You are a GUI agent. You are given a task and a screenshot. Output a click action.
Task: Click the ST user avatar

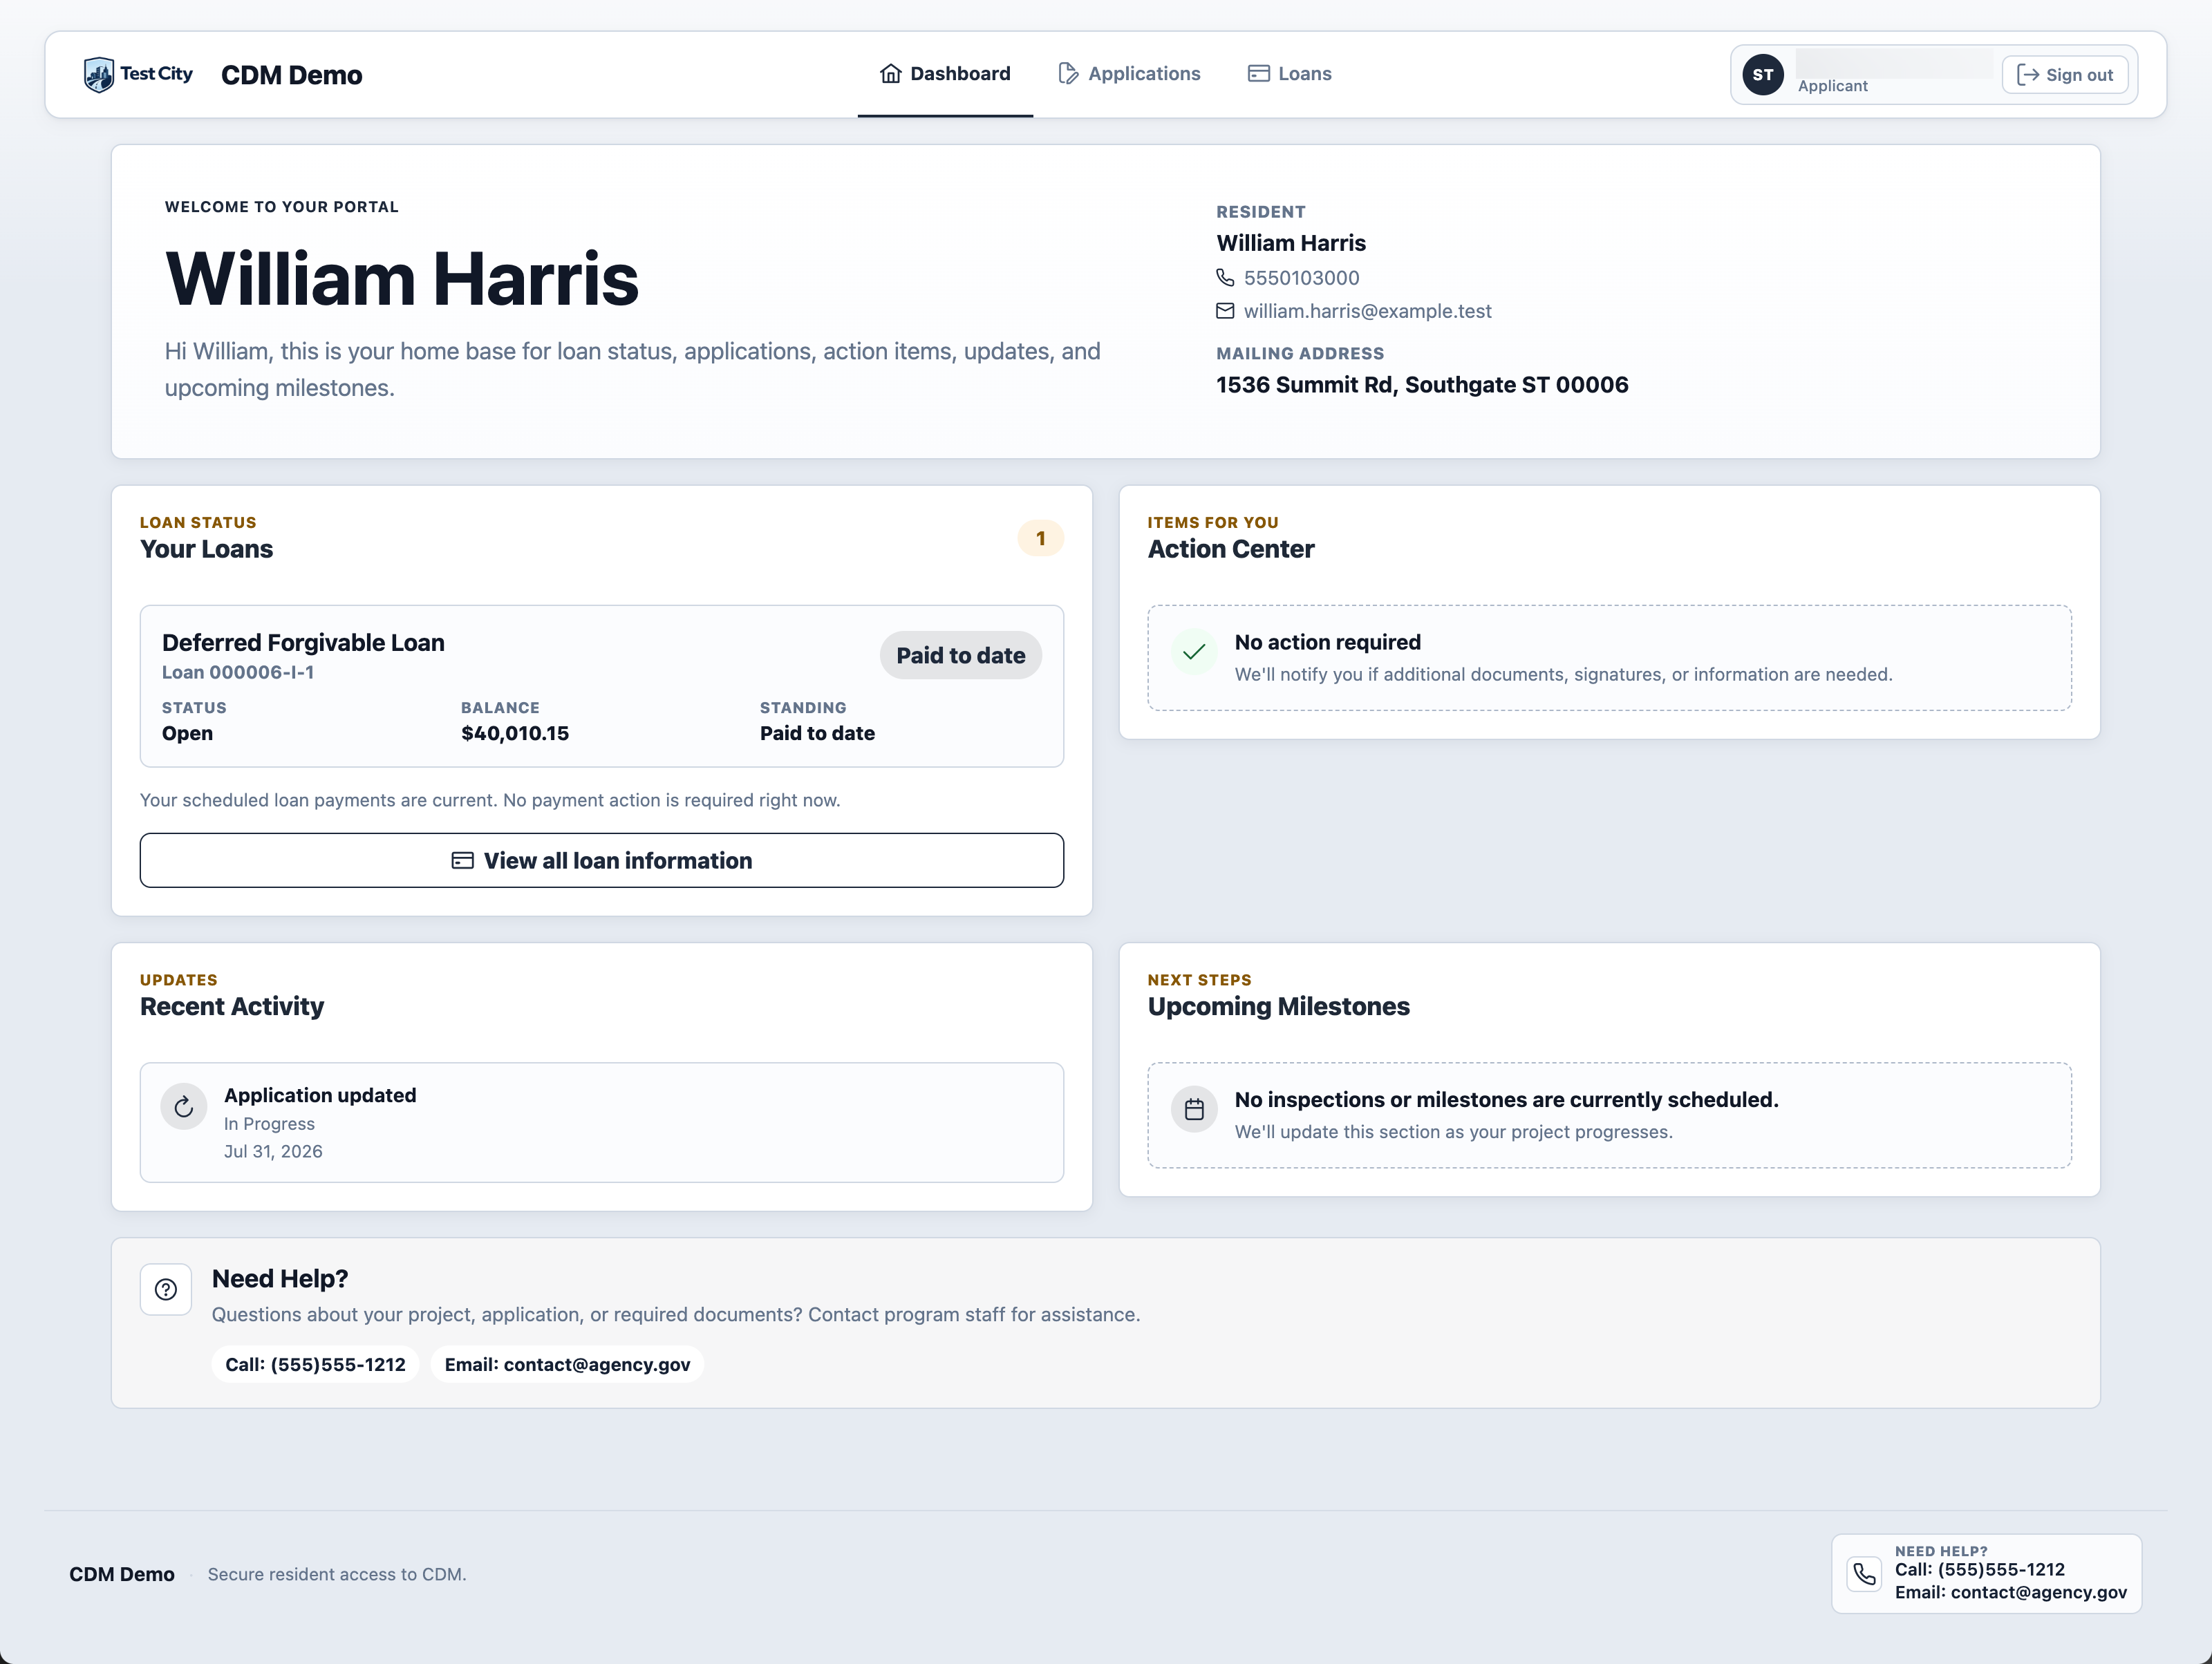[x=1762, y=75]
